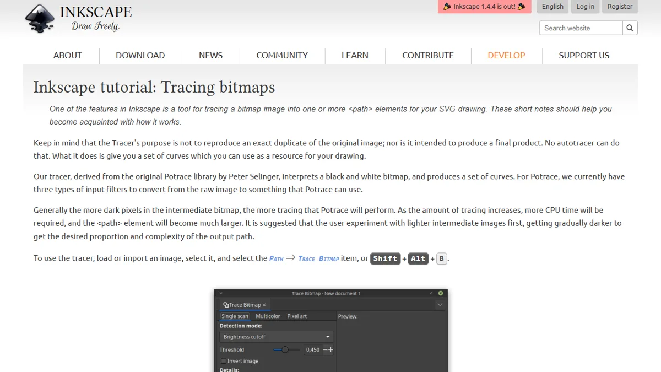Screen dimensions: 661x372
Task: Open the DEVELOP menu
Action: [x=506, y=55]
